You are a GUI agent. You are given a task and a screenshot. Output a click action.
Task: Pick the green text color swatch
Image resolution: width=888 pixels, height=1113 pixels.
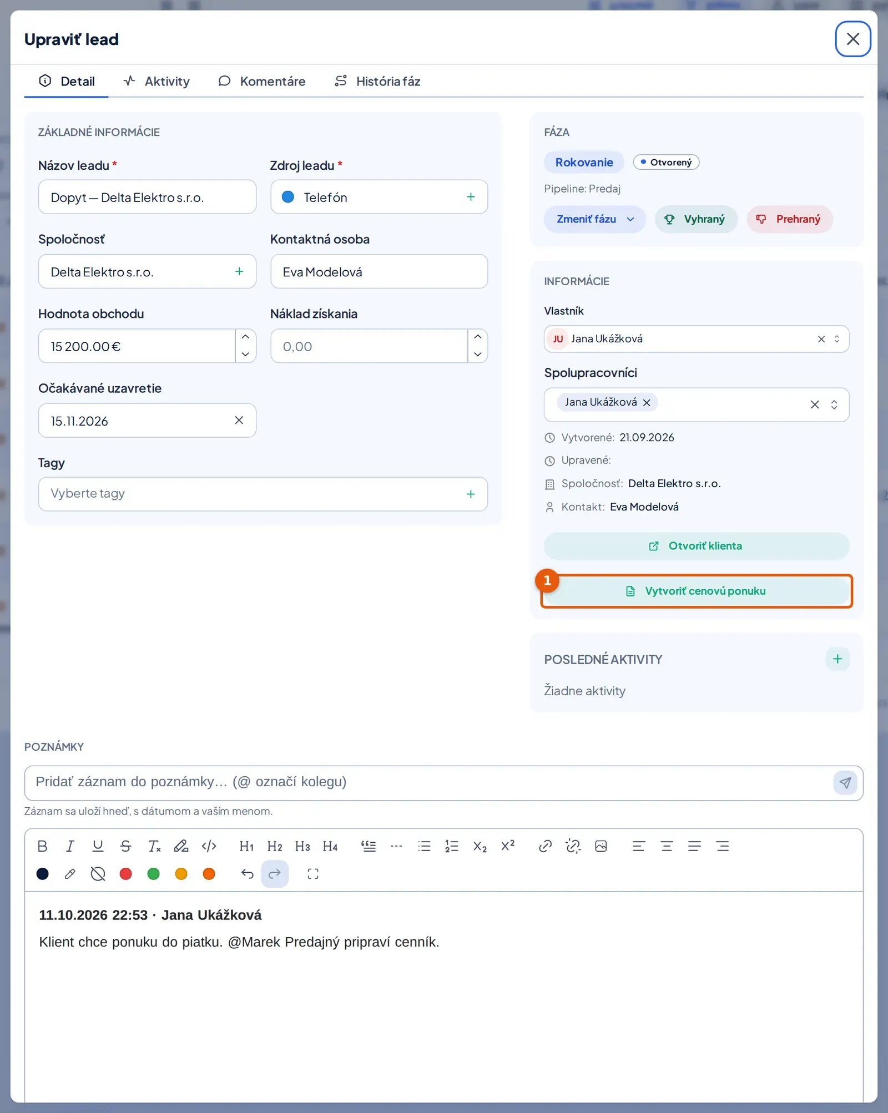coord(154,874)
